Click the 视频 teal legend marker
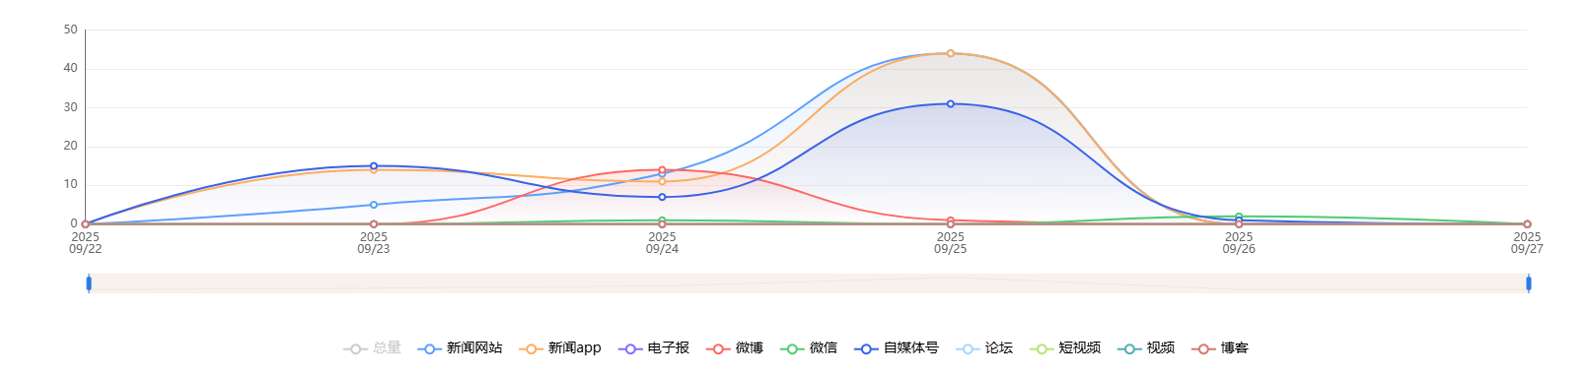The height and width of the screenshot is (376, 1591). coord(1129,348)
